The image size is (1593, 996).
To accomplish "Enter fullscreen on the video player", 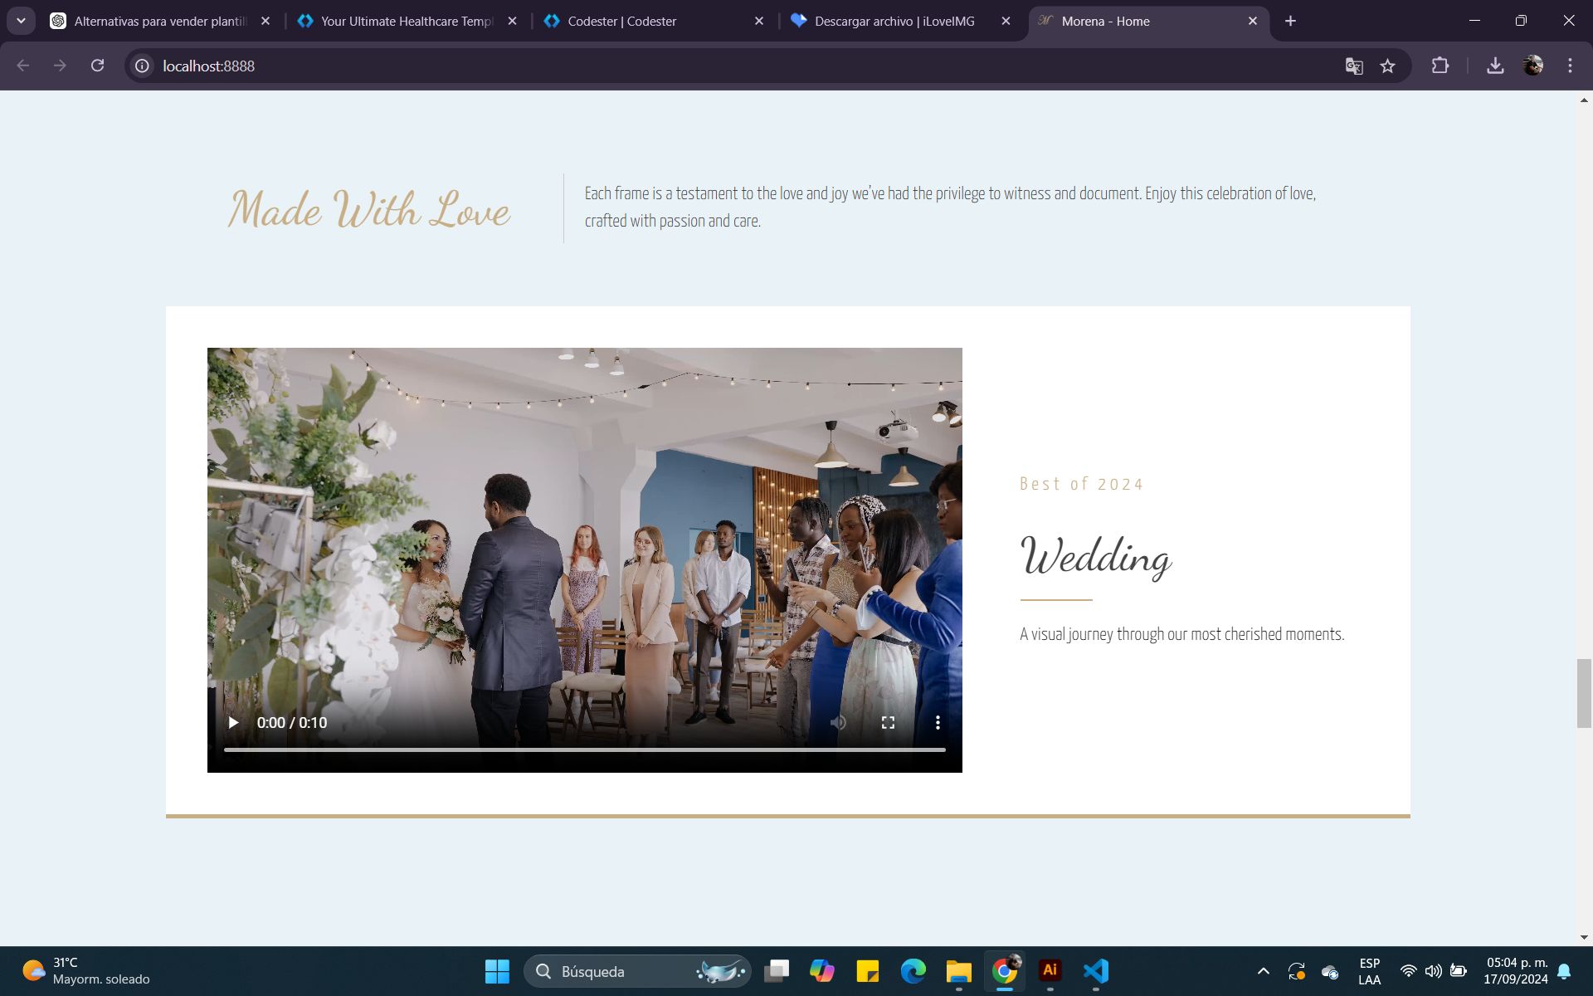I will click(888, 723).
